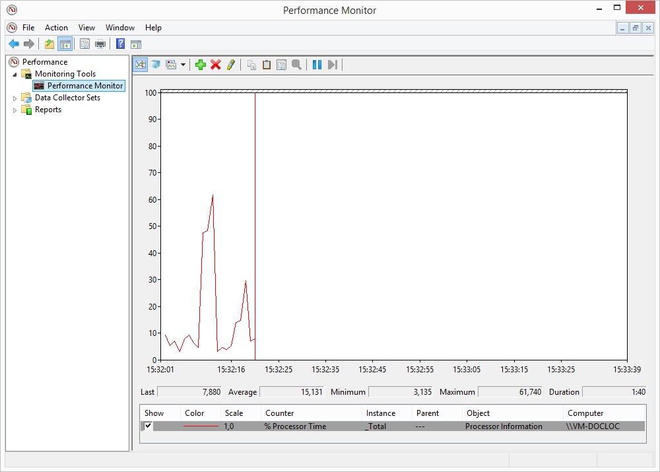Add a new counter with green plus icon
The image size is (660, 472).
[x=200, y=65]
